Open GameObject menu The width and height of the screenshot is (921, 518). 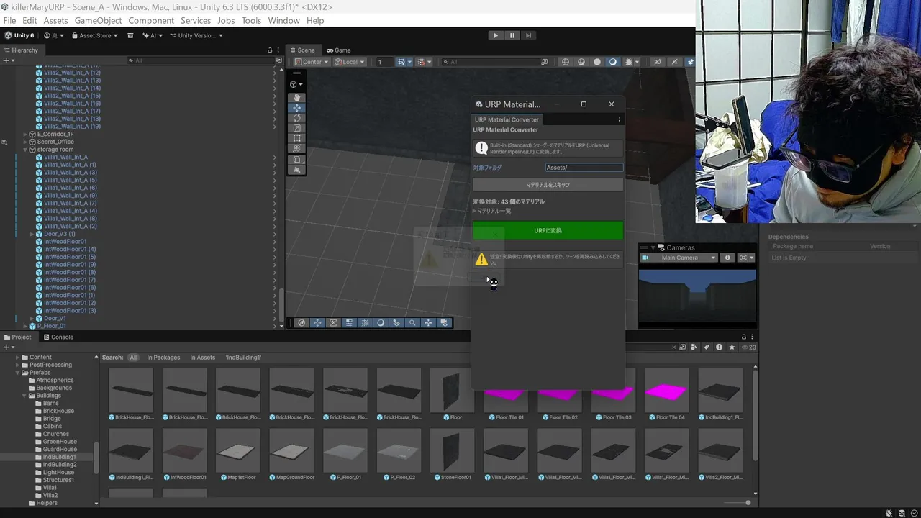pyautogui.click(x=98, y=20)
